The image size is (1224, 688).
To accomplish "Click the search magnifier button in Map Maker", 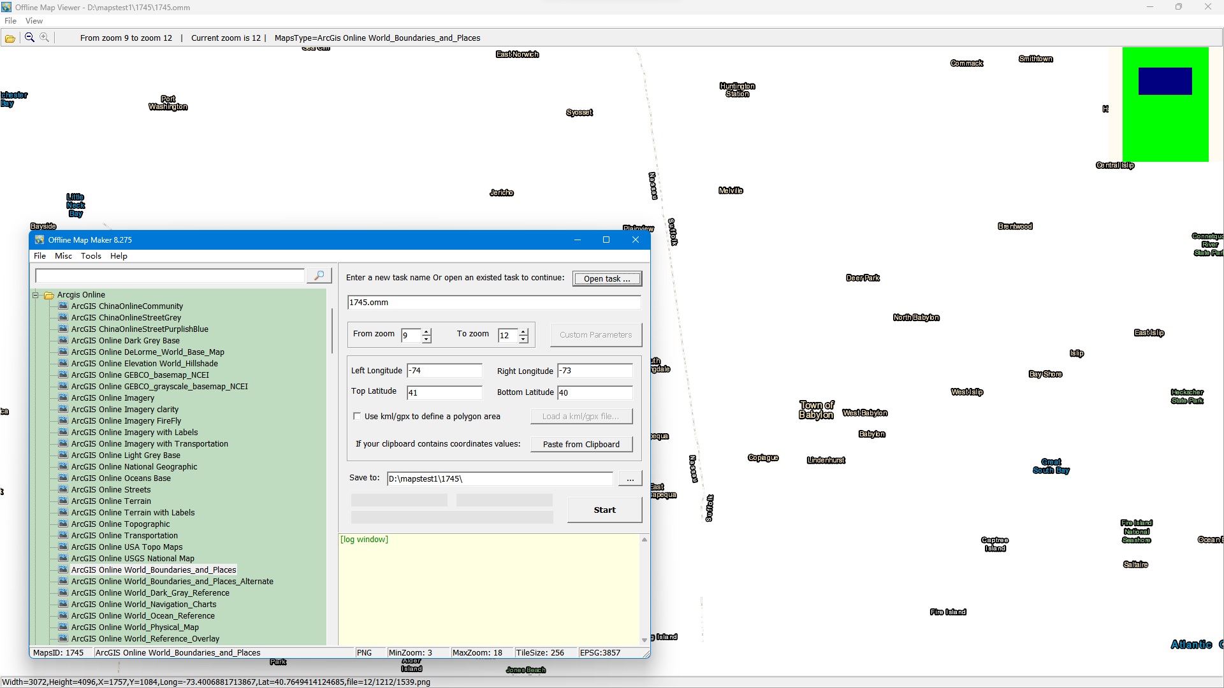I will click(x=319, y=275).
